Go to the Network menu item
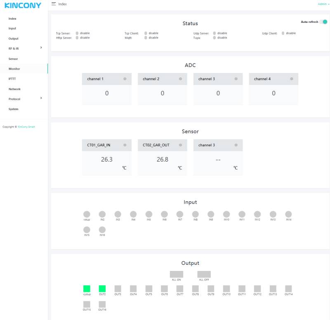This screenshot has height=320, width=330. point(14,89)
